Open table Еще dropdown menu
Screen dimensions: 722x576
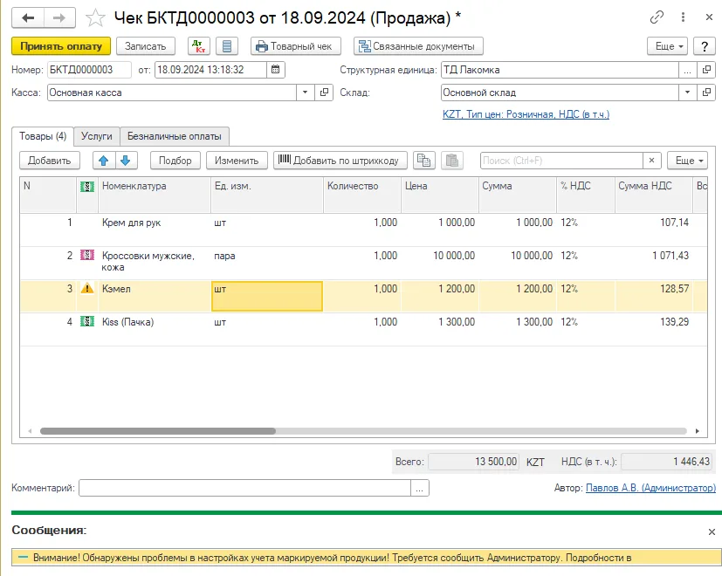(x=687, y=161)
